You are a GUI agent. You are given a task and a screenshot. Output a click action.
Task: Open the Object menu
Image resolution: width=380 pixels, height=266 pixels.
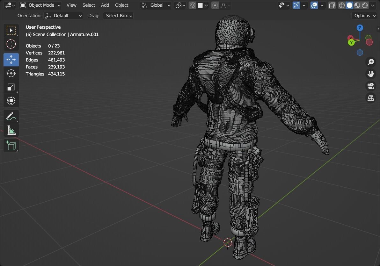pyautogui.click(x=121, y=5)
